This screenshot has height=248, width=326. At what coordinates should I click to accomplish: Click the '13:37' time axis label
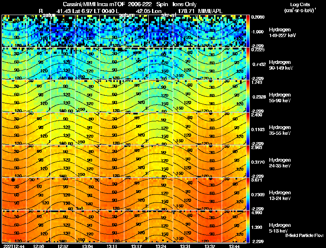(x=209, y=246)
